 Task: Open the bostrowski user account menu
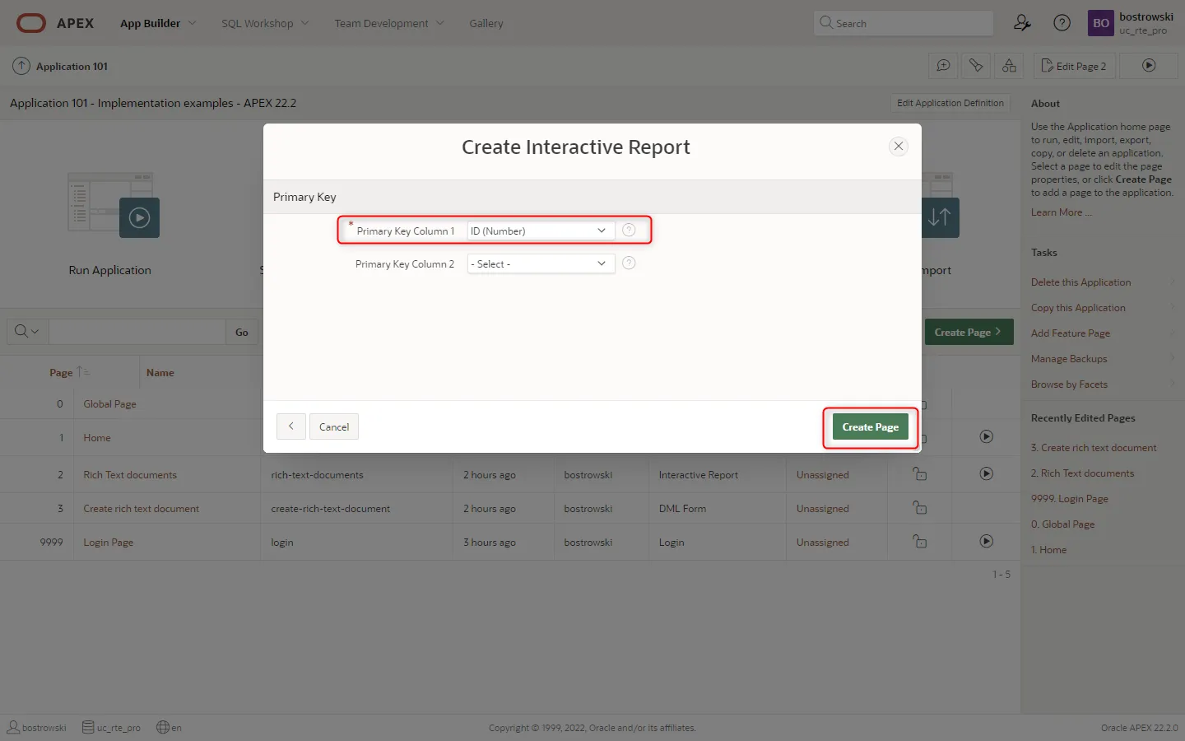pyautogui.click(x=1132, y=23)
